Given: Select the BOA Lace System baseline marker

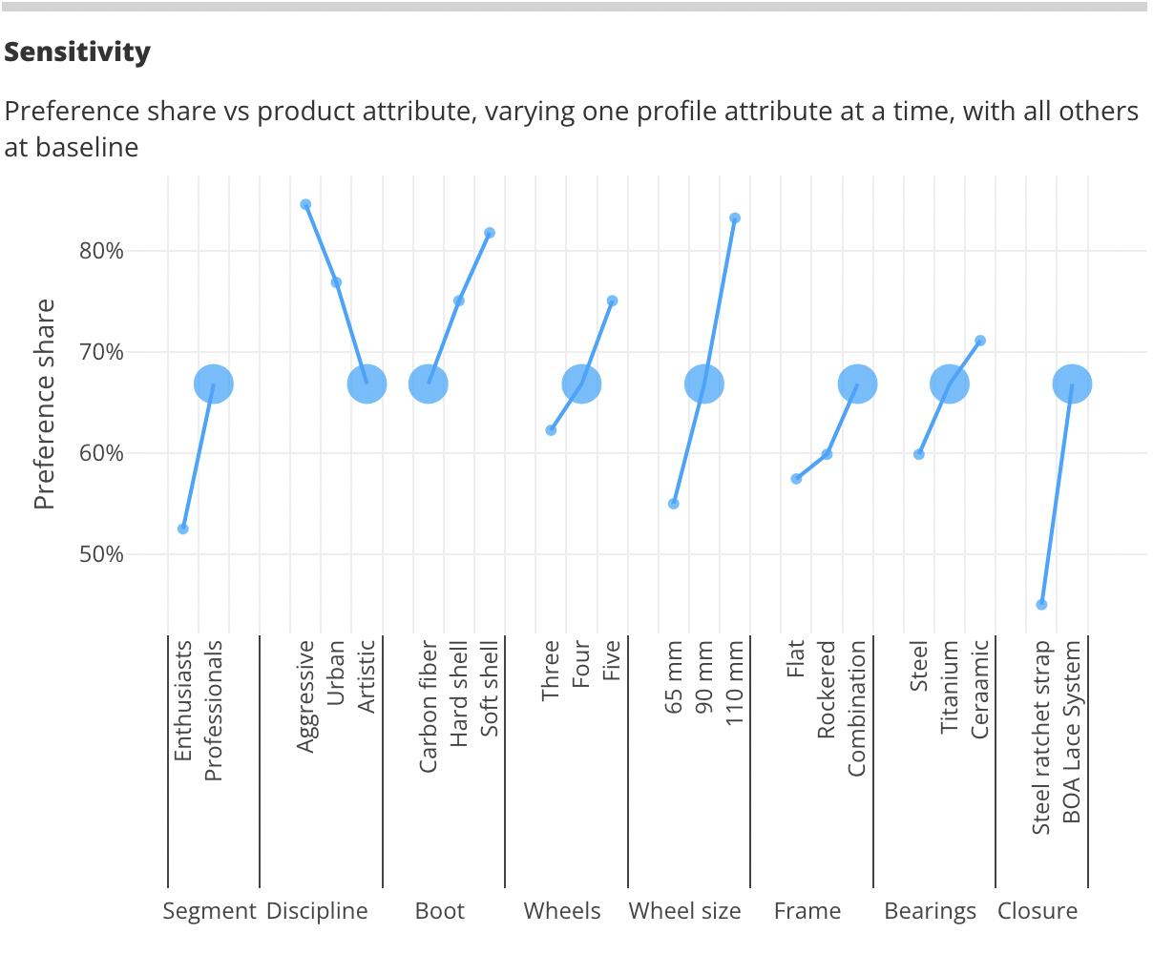Looking at the screenshot, I should (1072, 384).
